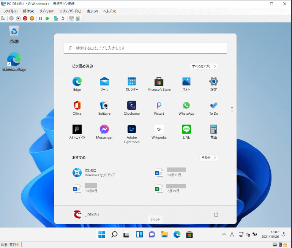Open pinned Microsoft Store app
The width and height of the screenshot is (292, 248).
click(159, 84)
